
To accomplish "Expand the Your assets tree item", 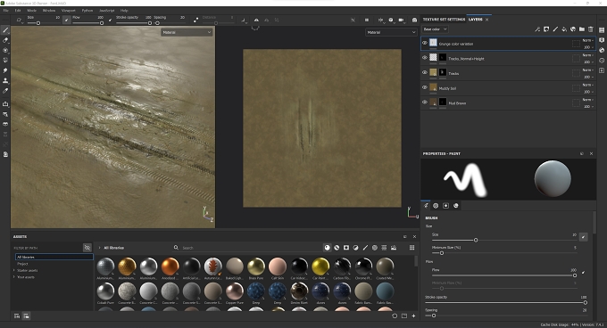I will (14, 277).
